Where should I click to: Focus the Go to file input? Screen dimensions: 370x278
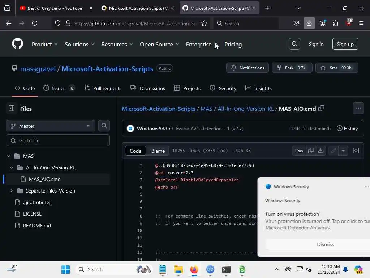pyautogui.click(x=57, y=140)
